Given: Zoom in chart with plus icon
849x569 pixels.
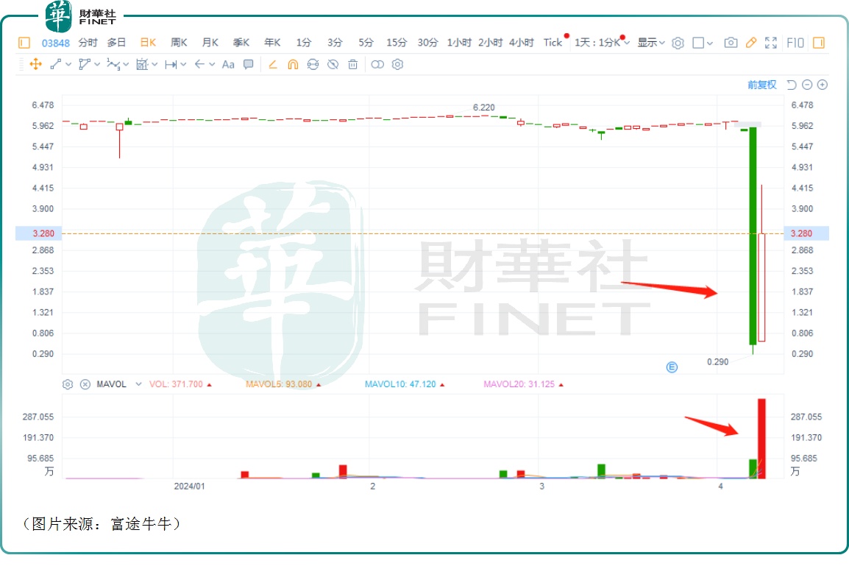Looking at the screenshot, I should coord(823,85).
